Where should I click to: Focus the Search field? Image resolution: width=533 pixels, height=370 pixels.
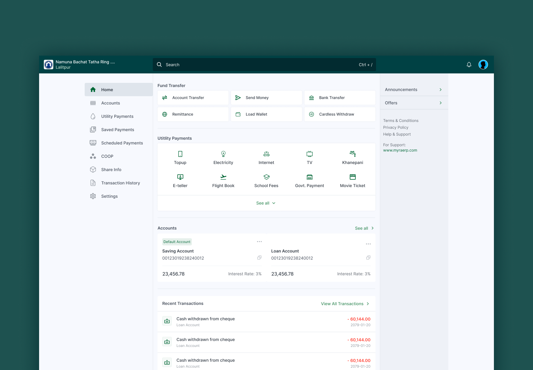coord(264,65)
